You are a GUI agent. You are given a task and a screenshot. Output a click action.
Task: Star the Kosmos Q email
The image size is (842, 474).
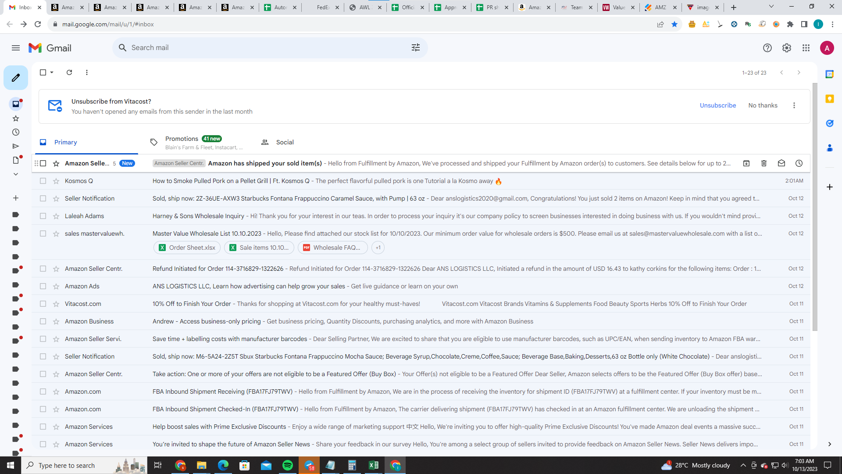[56, 181]
